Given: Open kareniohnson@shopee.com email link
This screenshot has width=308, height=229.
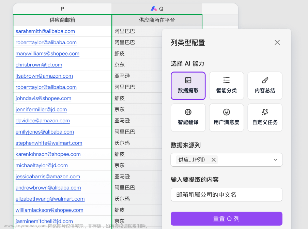Looking at the screenshot, I should click(48, 154).
